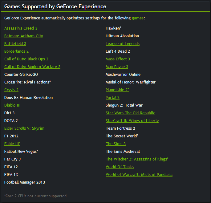The width and height of the screenshot is (211, 203).
Task: Follow the Call of Duty: Black Ops 2 link
Action: point(26,59)
